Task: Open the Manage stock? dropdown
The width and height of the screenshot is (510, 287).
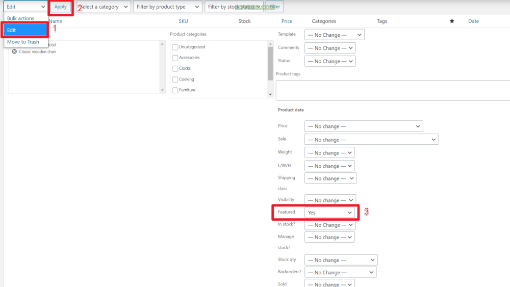Action: (x=329, y=237)
